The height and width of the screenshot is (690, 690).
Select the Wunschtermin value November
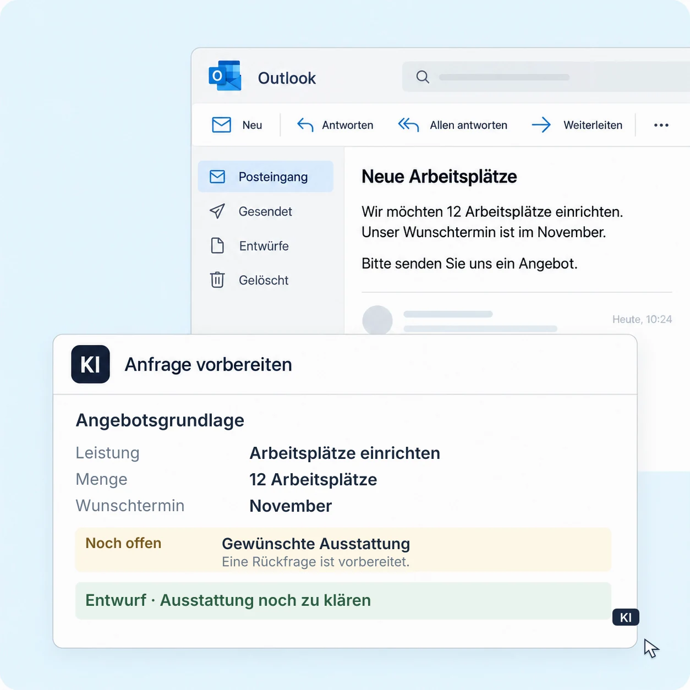(x=291, y=506)
